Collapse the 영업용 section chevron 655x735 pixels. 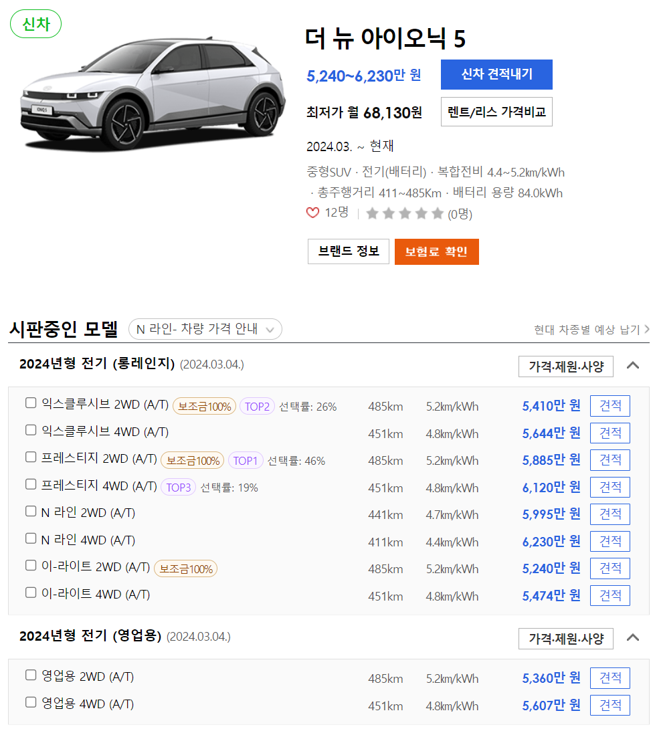(x=633, y=637)
